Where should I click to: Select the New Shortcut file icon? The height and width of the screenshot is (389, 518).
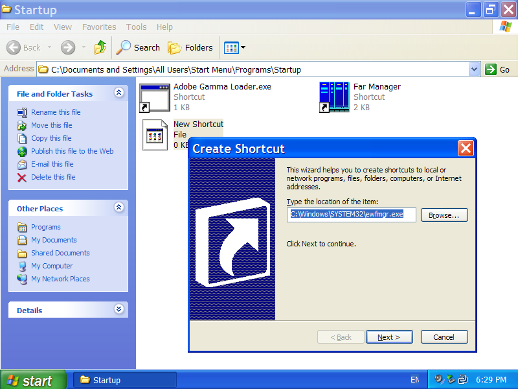(x=155, y=135)
